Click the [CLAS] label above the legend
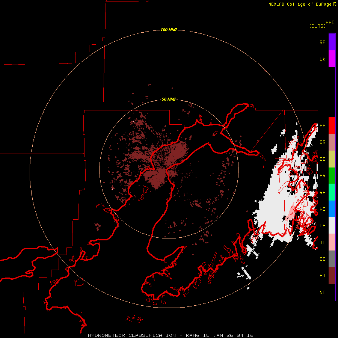Screen dimensions: 338x338 317,26
